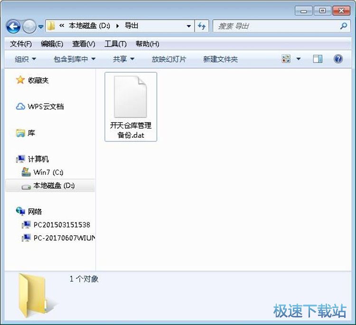Open the 帮助(H) menu

tap(147, 44)
